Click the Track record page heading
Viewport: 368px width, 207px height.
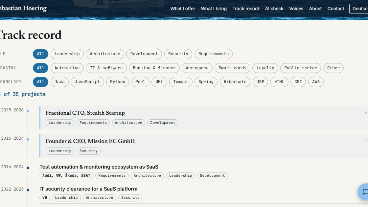(31, 35)
